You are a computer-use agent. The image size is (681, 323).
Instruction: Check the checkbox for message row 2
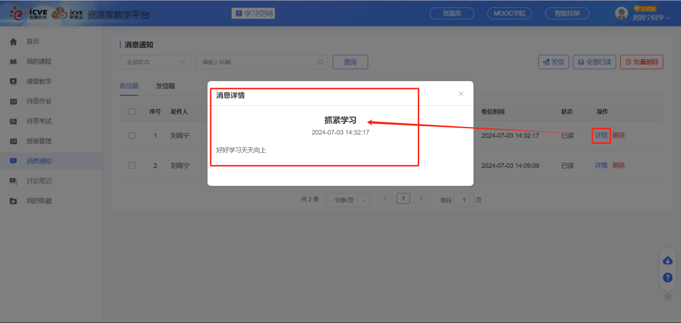pyautogui.click(x=132, y=165)
